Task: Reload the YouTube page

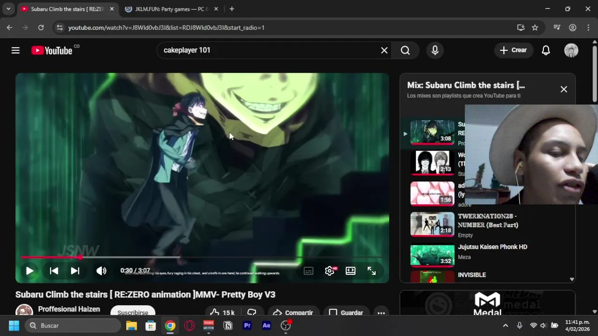Action: point(41,28)
